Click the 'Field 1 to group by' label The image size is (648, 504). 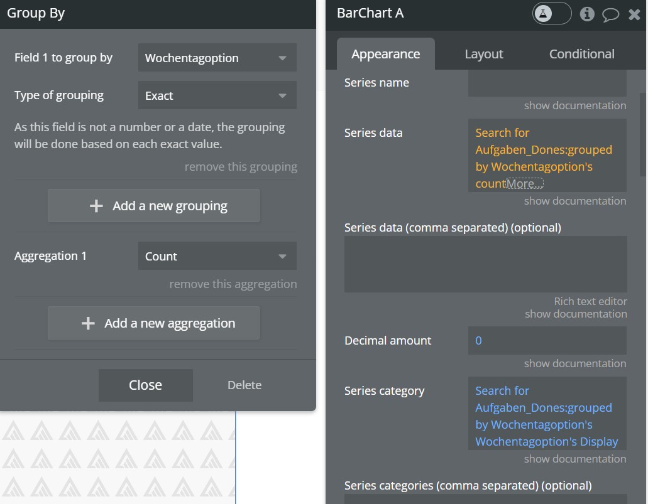[63, 58]
